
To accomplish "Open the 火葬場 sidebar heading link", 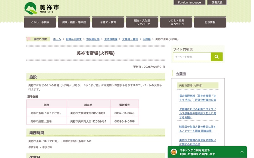I will tap(181, 74).
